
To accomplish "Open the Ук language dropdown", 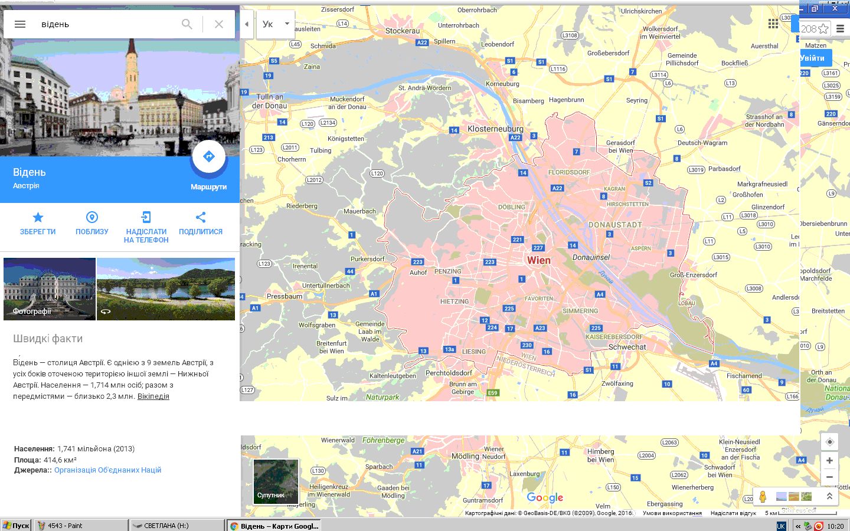I will coord(276,24).
